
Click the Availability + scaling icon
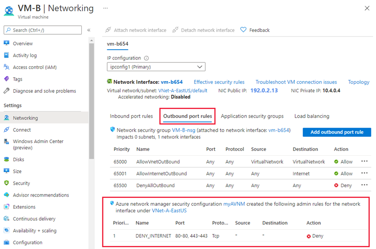point(7,230)
